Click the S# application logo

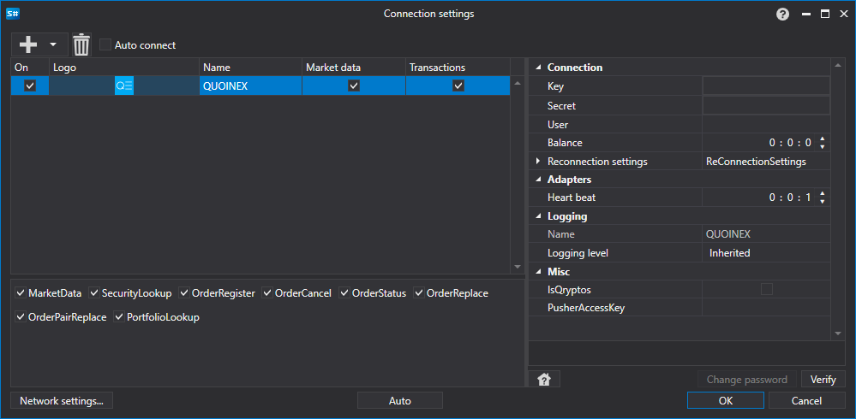tap(13, 15)
